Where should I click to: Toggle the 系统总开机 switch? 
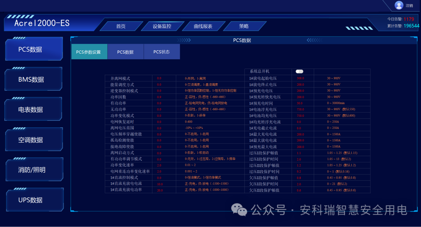pos(299,71)
